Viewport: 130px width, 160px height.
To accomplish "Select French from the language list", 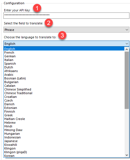I will click(x=64, y=52).
